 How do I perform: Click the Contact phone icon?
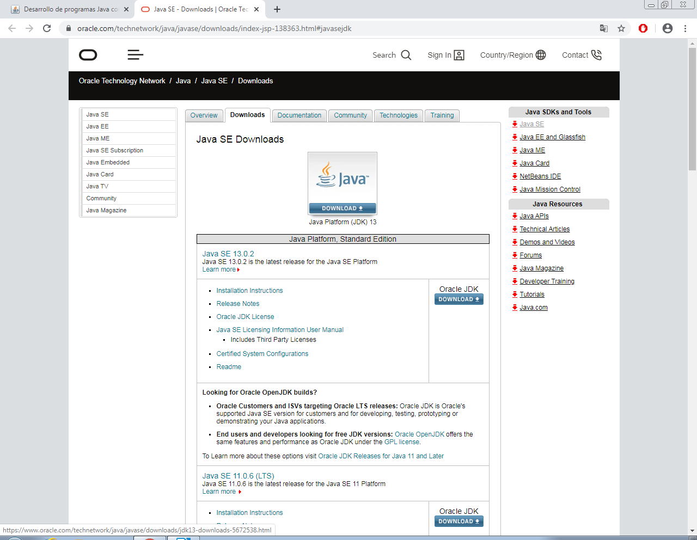596,55
